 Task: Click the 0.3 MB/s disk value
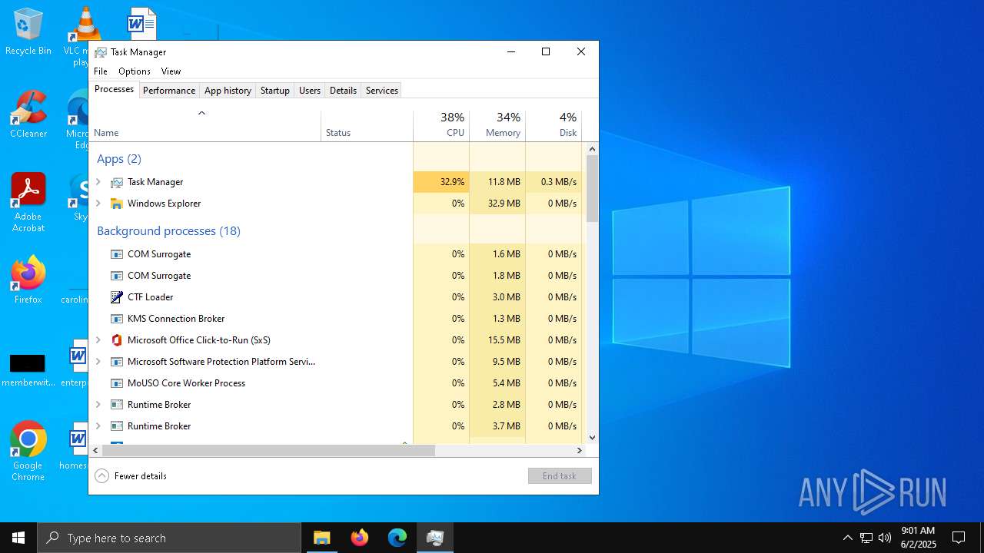(x=559, y=182)
